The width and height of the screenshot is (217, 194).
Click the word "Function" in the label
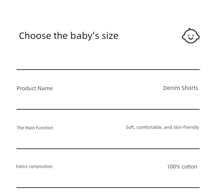(45, 128)
